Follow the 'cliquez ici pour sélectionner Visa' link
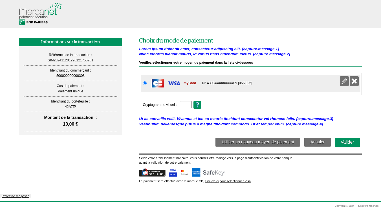This screenshot has width=381, height=207. [x=228, y=181]
